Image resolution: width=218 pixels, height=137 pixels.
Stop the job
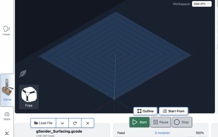(x=182, y=122)
